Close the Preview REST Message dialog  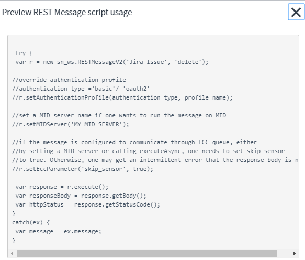[296, 12]
